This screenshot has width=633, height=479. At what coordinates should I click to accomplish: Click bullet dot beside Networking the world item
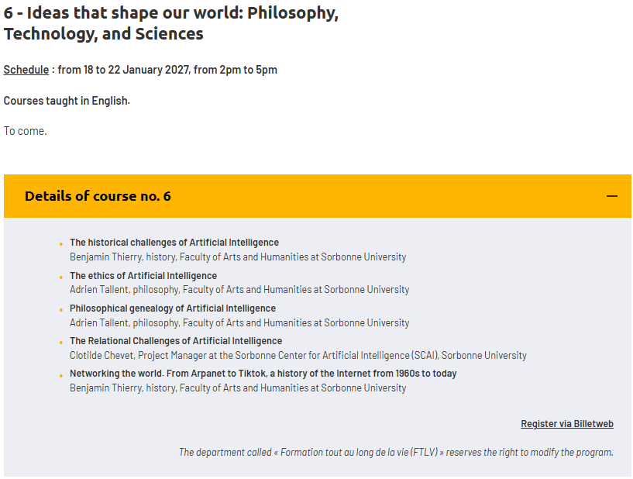click(61, 376)
